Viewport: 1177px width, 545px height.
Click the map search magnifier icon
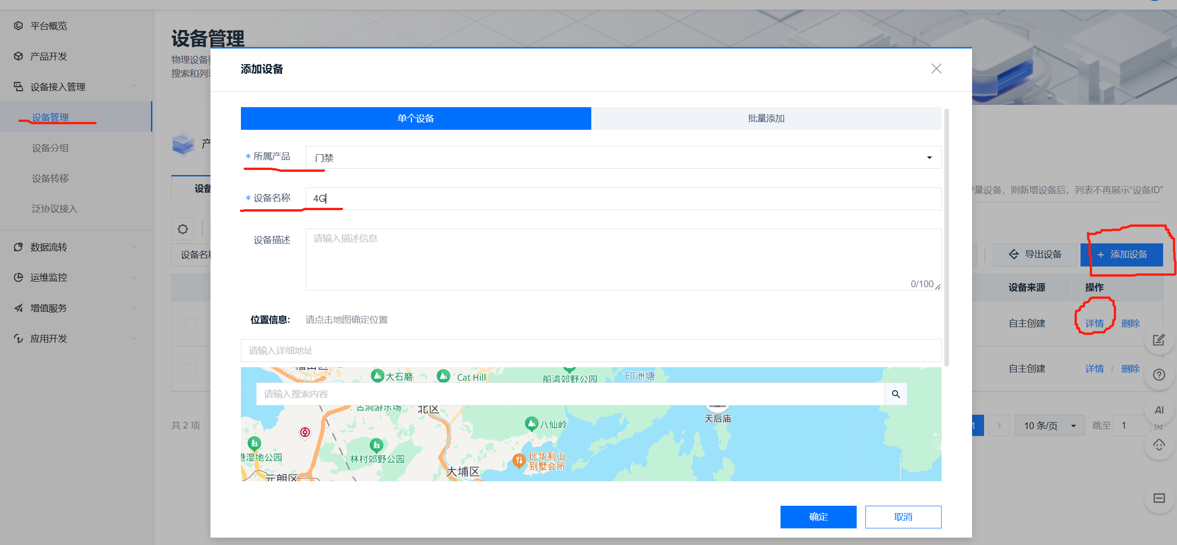point(895,394)
